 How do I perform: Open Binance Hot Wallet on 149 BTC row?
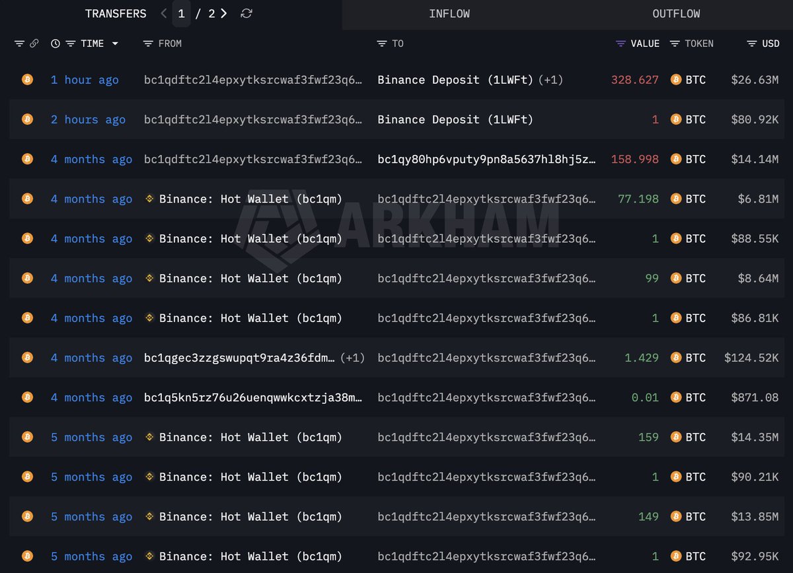250,517
